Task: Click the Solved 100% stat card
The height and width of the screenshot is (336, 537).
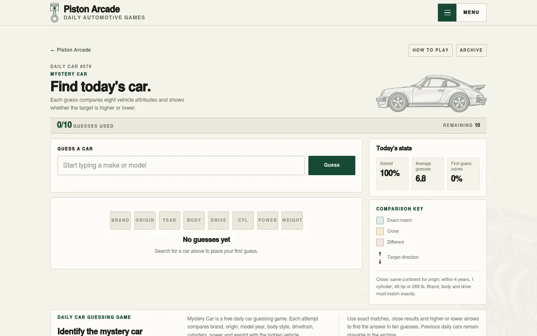Action: click(x=392, y=173)
